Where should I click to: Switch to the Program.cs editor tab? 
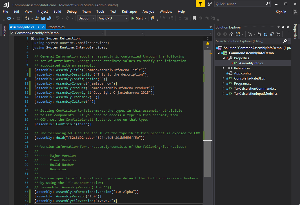point(56,27)
